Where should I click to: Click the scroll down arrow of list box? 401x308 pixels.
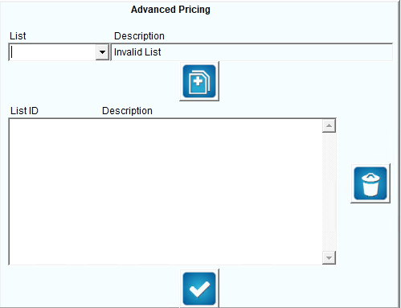[329, 258]
